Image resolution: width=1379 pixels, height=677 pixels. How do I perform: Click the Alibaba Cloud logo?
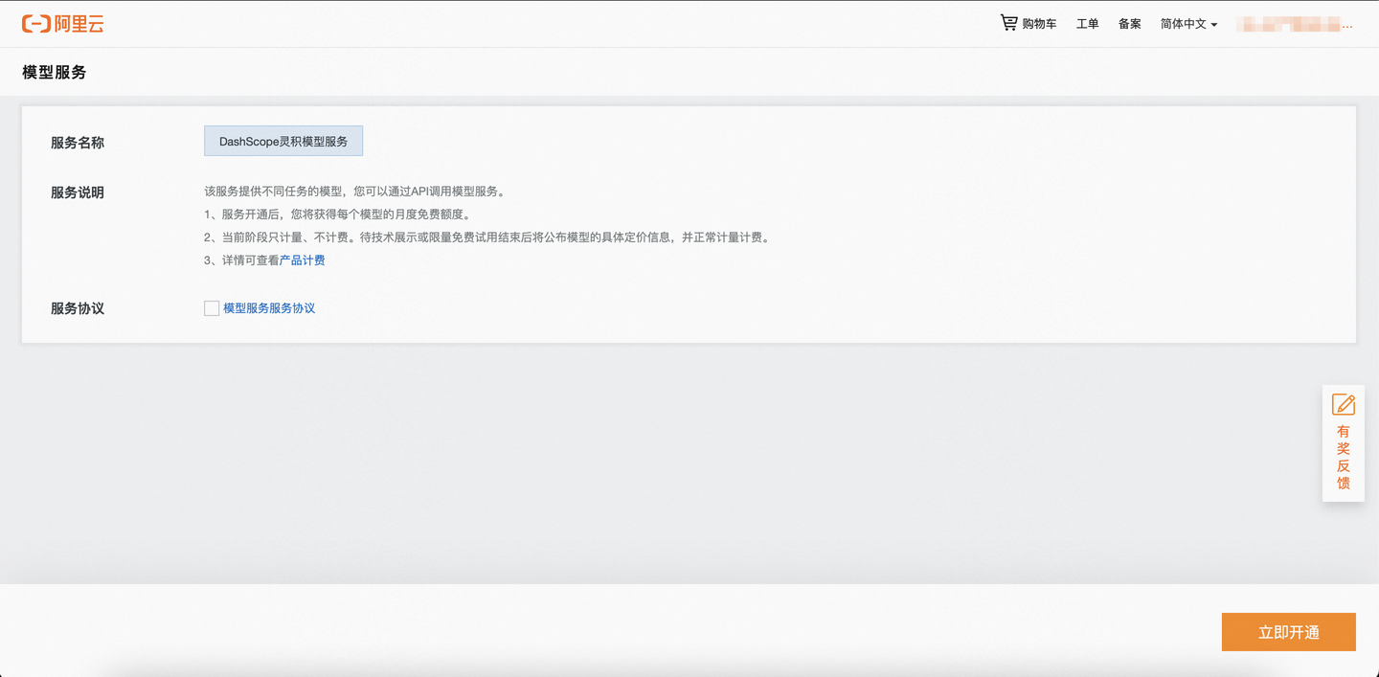click(x=62, y=24)
